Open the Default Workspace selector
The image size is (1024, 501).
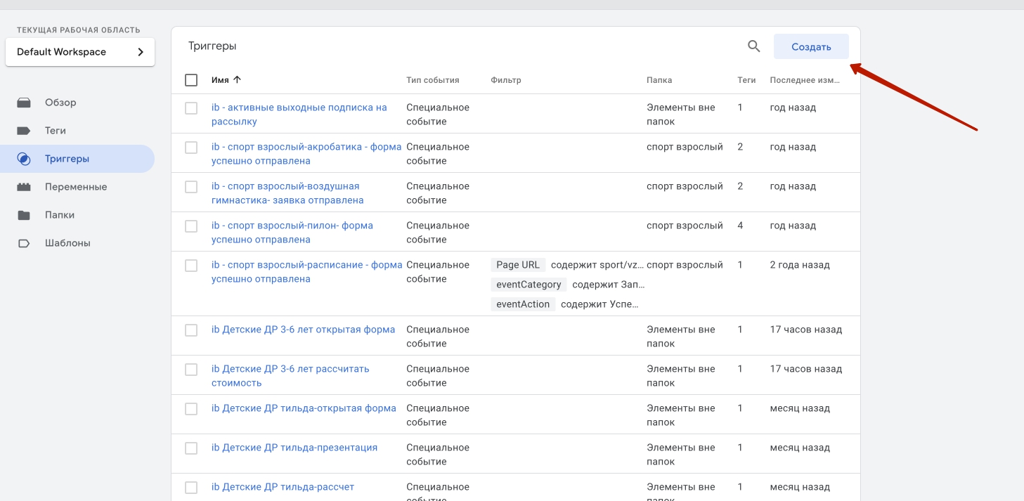coord(79,52)
